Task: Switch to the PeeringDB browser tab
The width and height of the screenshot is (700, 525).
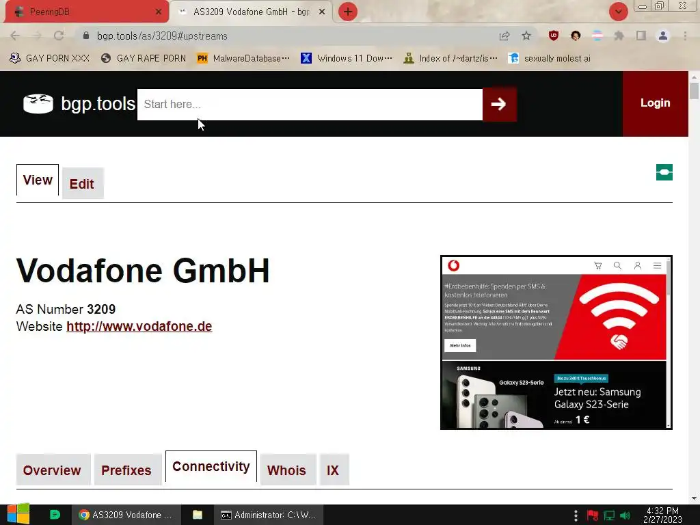Action: [x=87, y=12]
